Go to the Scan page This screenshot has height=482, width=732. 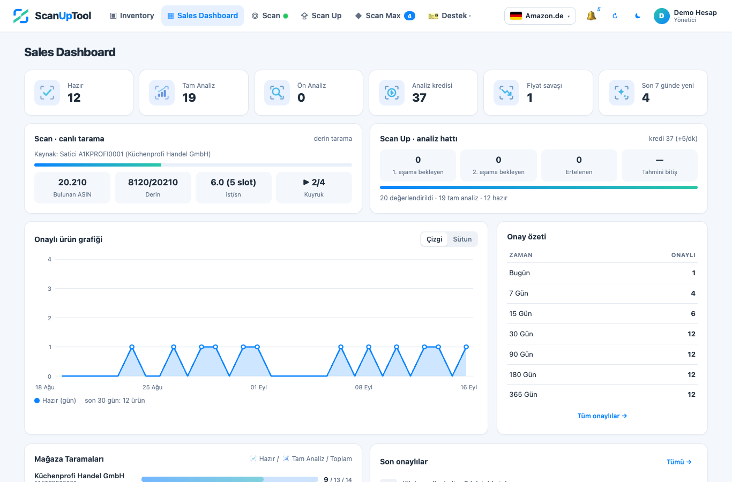[x=270, y=16]
